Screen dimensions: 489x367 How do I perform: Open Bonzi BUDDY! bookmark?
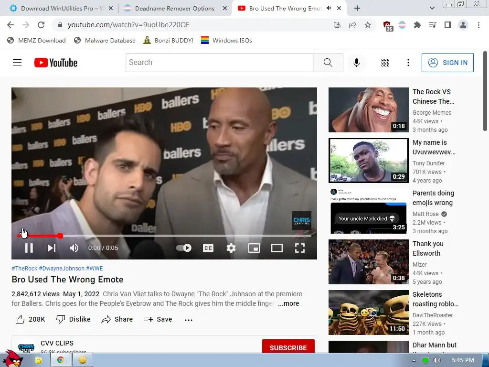pos(168,40)
